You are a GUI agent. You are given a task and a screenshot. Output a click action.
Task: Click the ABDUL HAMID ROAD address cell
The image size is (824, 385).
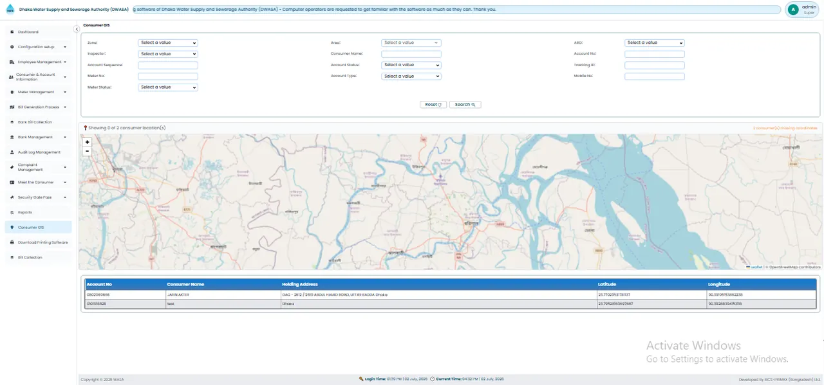coord(438,295)
